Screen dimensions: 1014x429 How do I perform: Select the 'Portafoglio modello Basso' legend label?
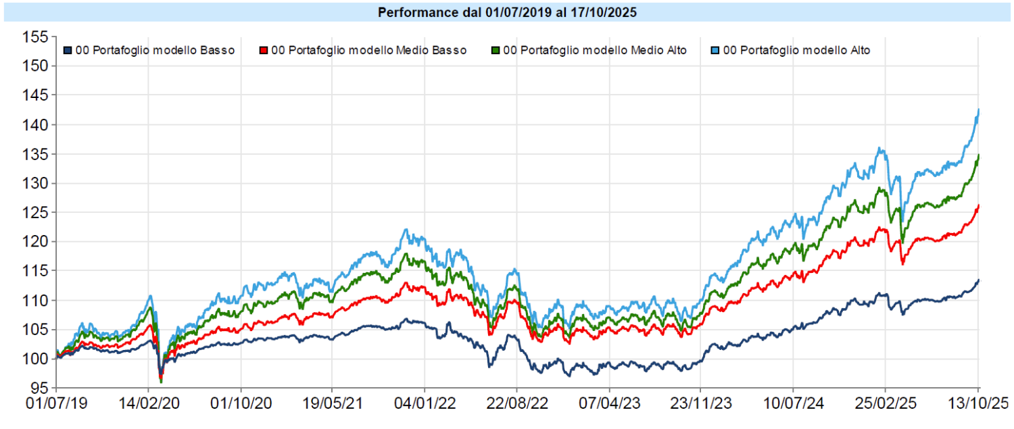[155, 51]
